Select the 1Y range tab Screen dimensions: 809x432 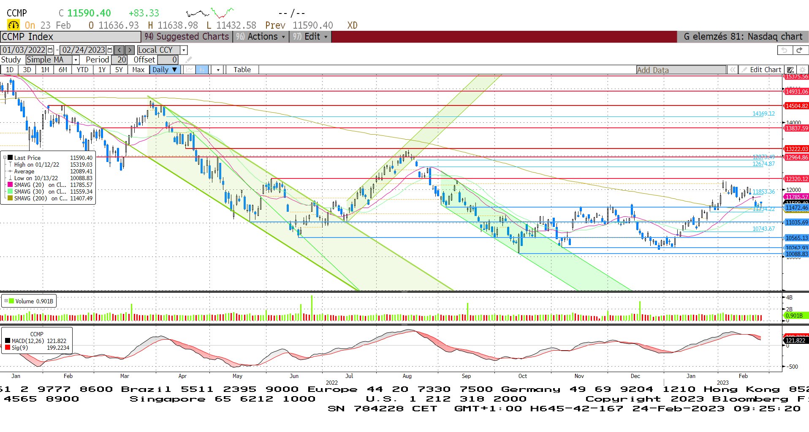[102, 70]
